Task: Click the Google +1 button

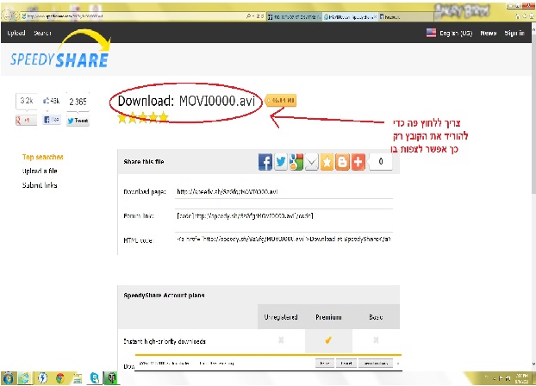Action: coord(26,121)
